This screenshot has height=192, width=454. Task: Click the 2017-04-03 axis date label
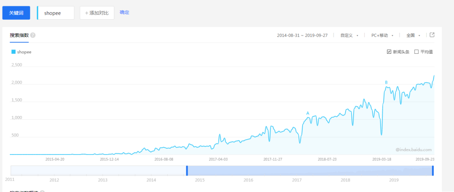coord(218,159)
